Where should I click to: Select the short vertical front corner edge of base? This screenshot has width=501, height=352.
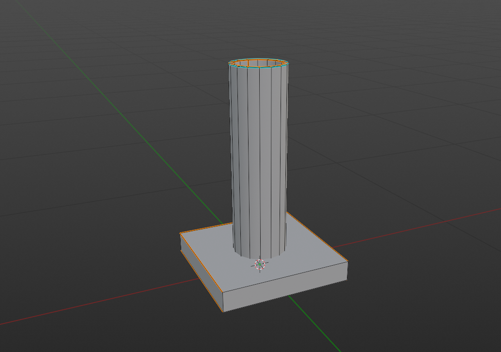(x=223, y=302)
